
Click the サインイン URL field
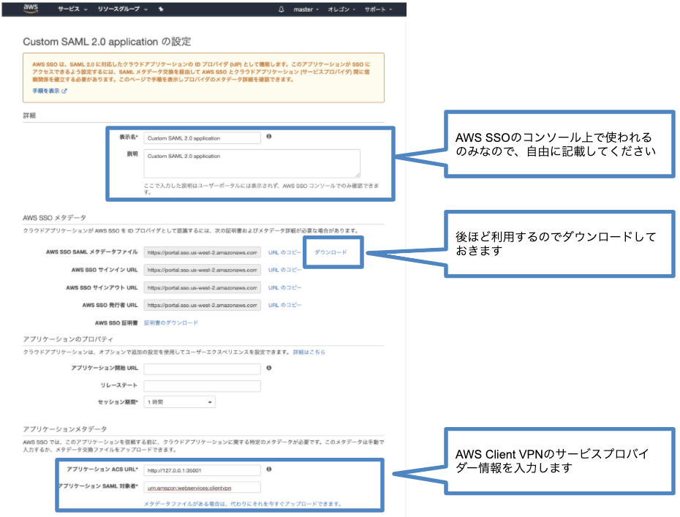click(202, 270)
